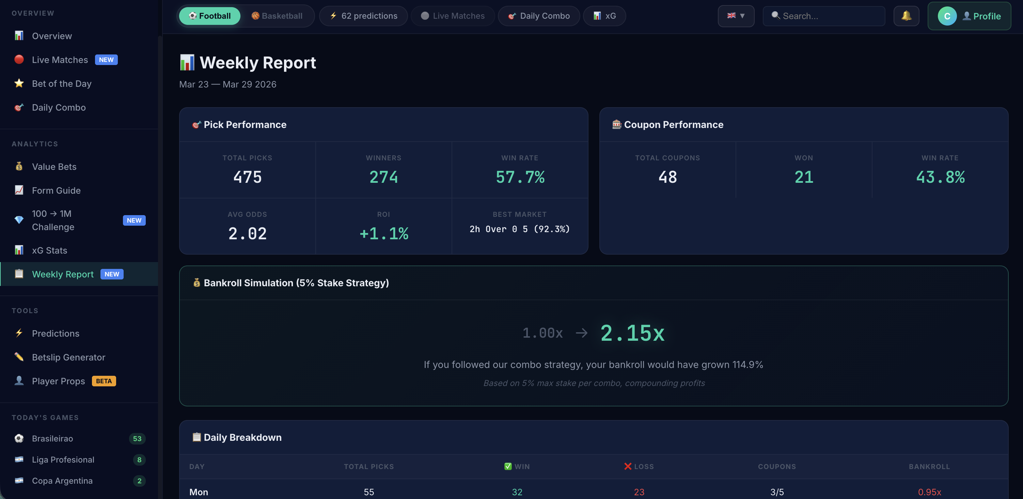
Task: Click the Betslip Generator pencil icon
Action: [x=19, y=357]
